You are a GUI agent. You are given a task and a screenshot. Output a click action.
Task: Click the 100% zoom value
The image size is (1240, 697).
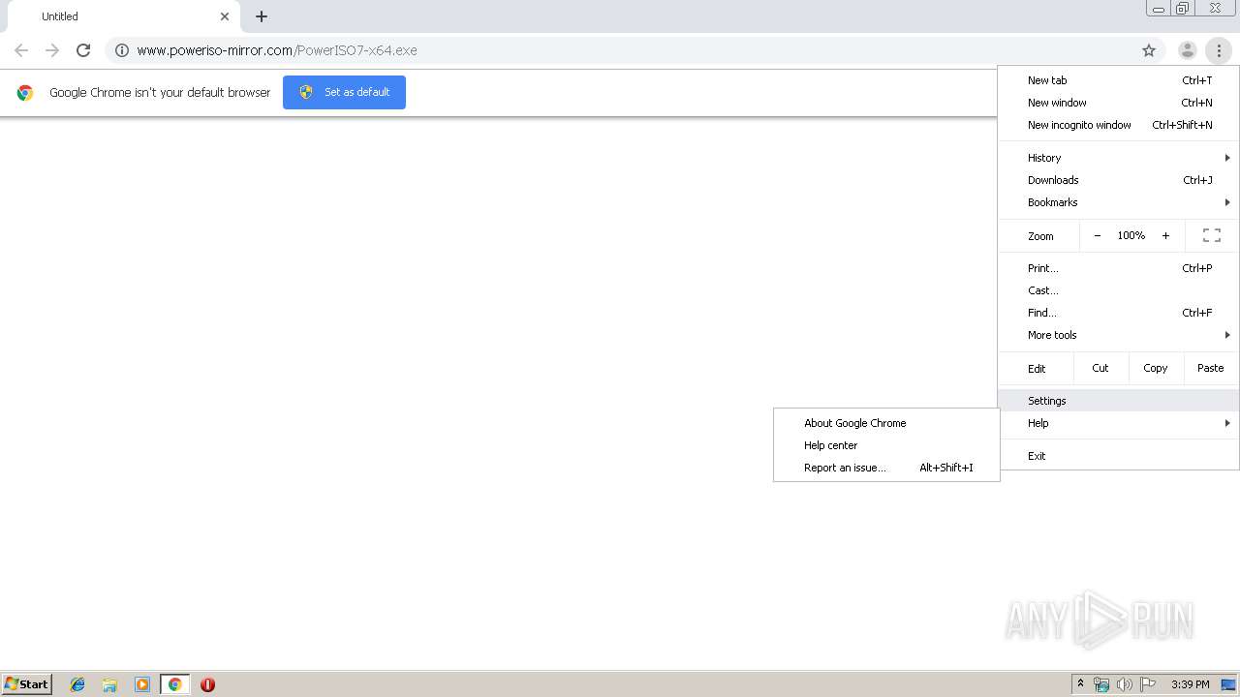tap(1131, 235)
